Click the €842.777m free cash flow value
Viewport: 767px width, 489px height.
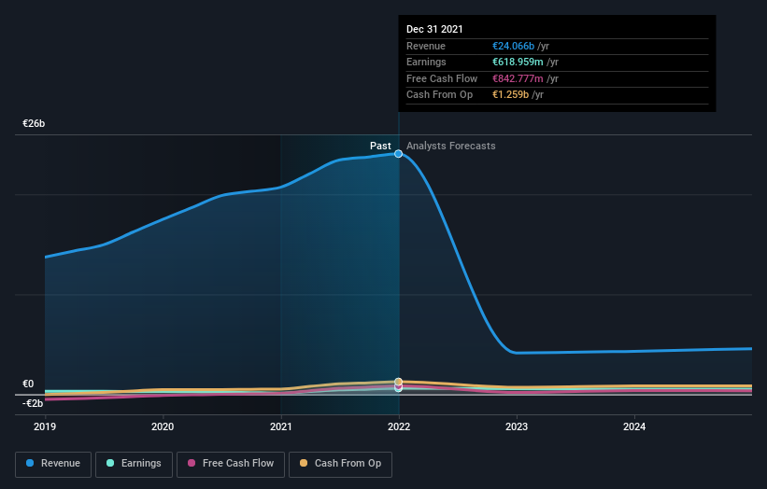click(518, 78)
